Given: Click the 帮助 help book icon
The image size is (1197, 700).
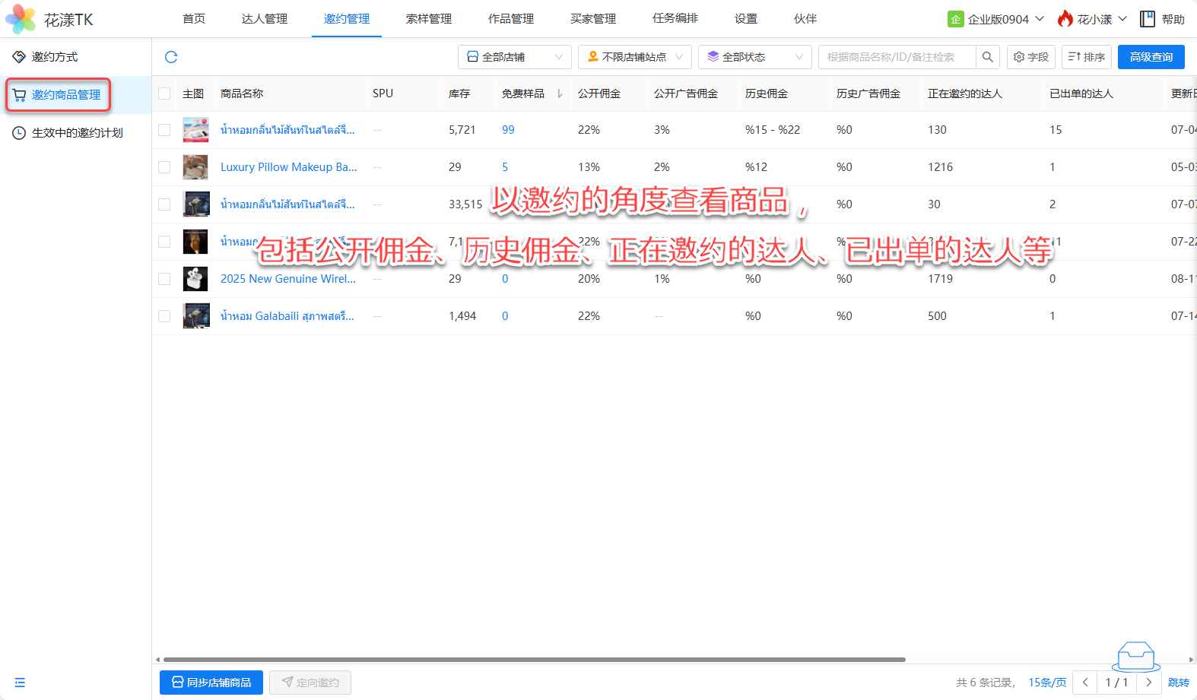Looking at the screenshot, I should pos(1147,19).
